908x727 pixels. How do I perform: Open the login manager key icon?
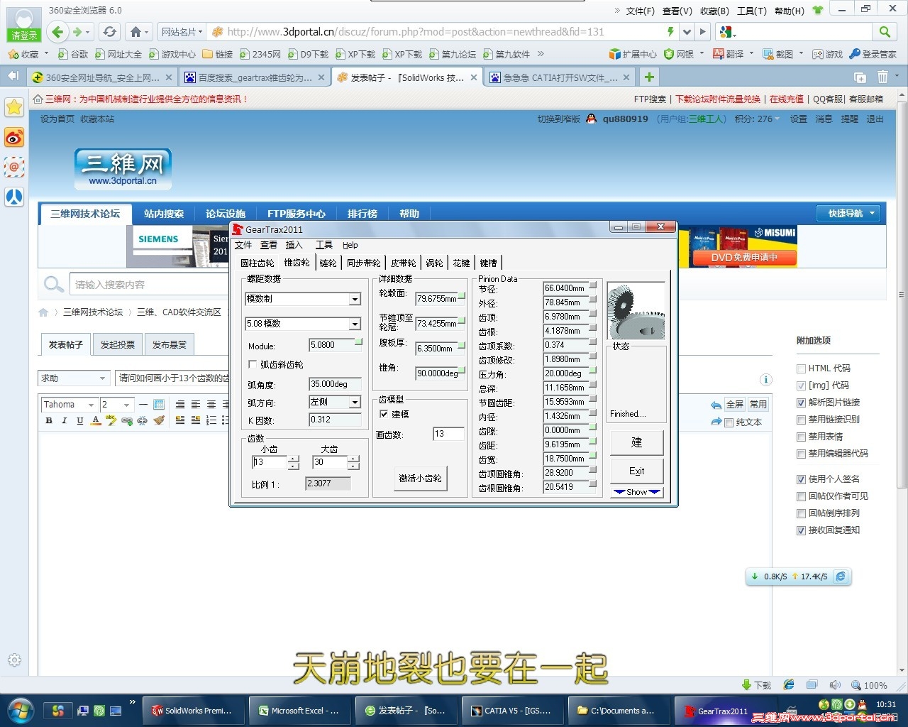pyautogui.click(x=855, y=54)
